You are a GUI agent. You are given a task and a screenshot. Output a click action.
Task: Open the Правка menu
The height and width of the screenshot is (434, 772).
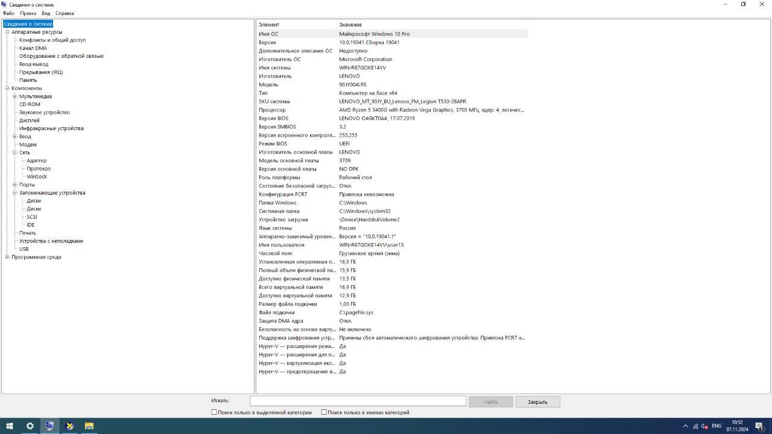(x=28, y=13)
